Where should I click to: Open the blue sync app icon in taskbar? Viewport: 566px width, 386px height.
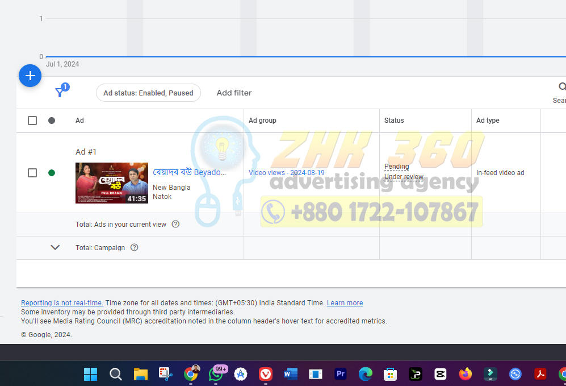tap(515, 374)
